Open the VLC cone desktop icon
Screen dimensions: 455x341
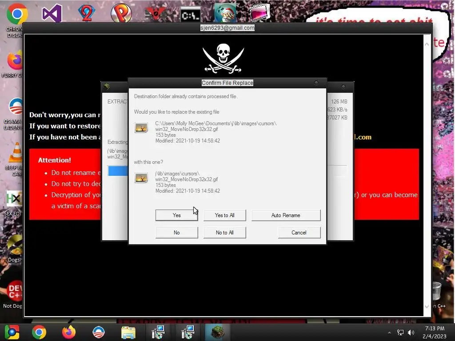click(16, 152)
